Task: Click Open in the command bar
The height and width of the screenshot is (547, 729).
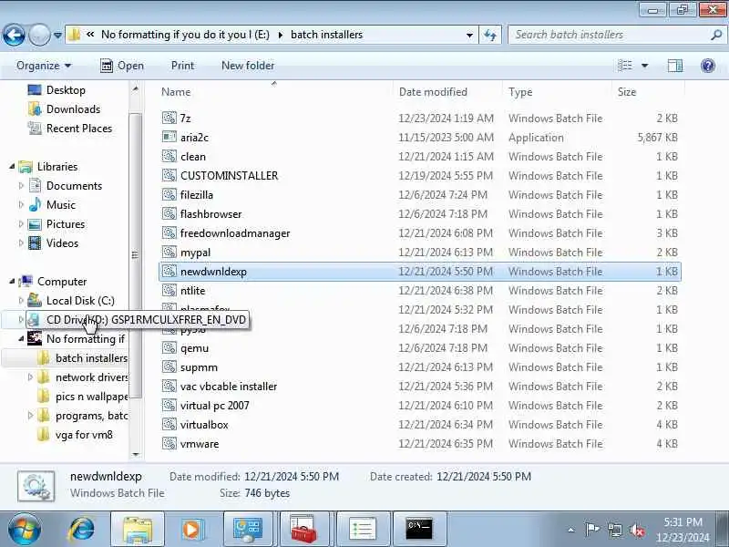Action: click(x=122, y=66)
